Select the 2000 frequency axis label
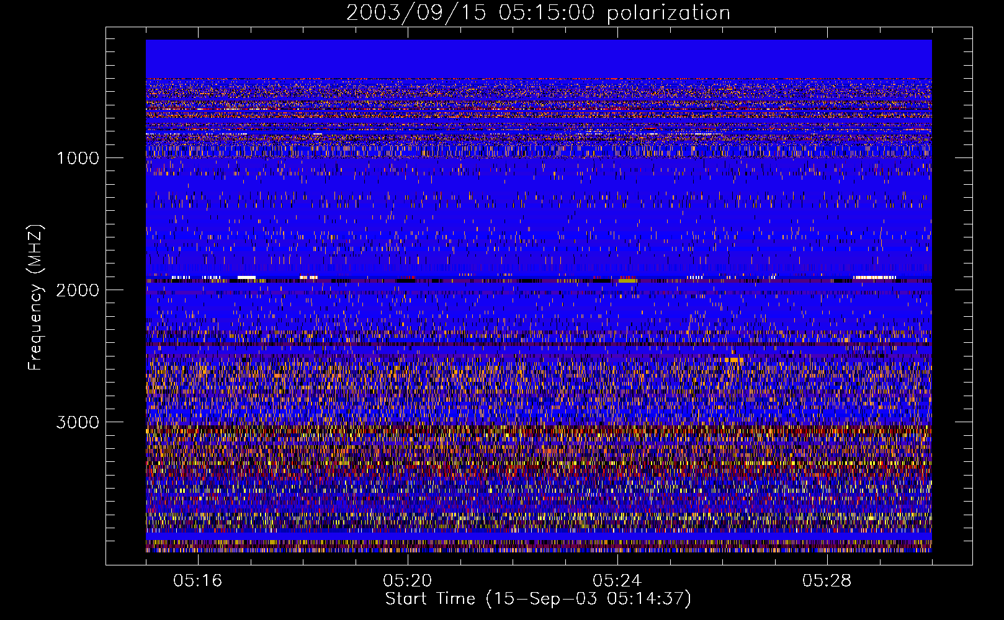This screenshot has height=620, width=1004. click(x=78, y=290)
